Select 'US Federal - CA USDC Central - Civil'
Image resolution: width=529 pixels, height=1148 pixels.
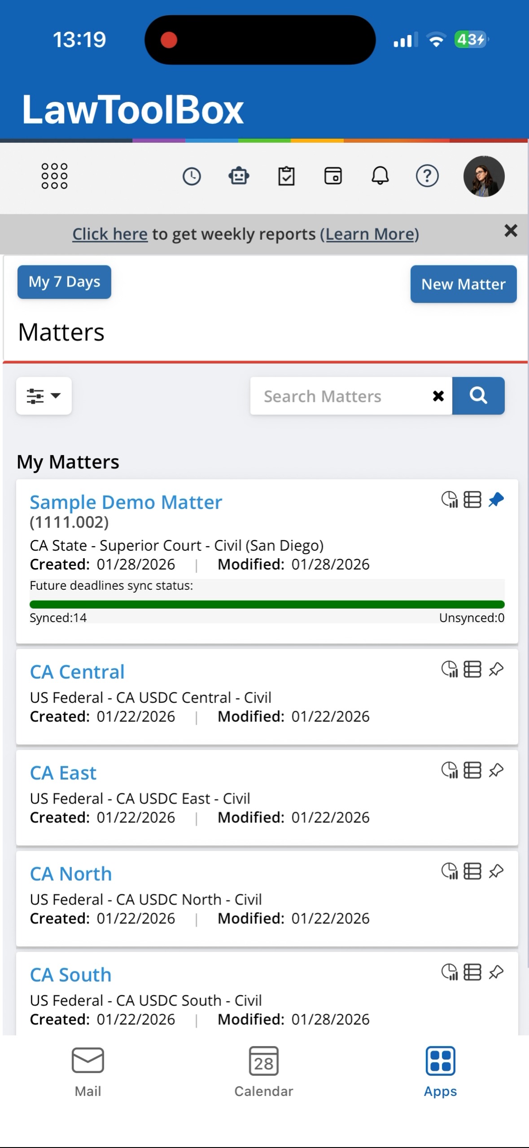click(151, 698)
